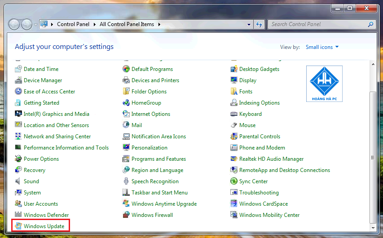Expand the address bar history dropdown arrow
Image resolution: width=383 pixels, height=238 pixels.
[249, 24]
